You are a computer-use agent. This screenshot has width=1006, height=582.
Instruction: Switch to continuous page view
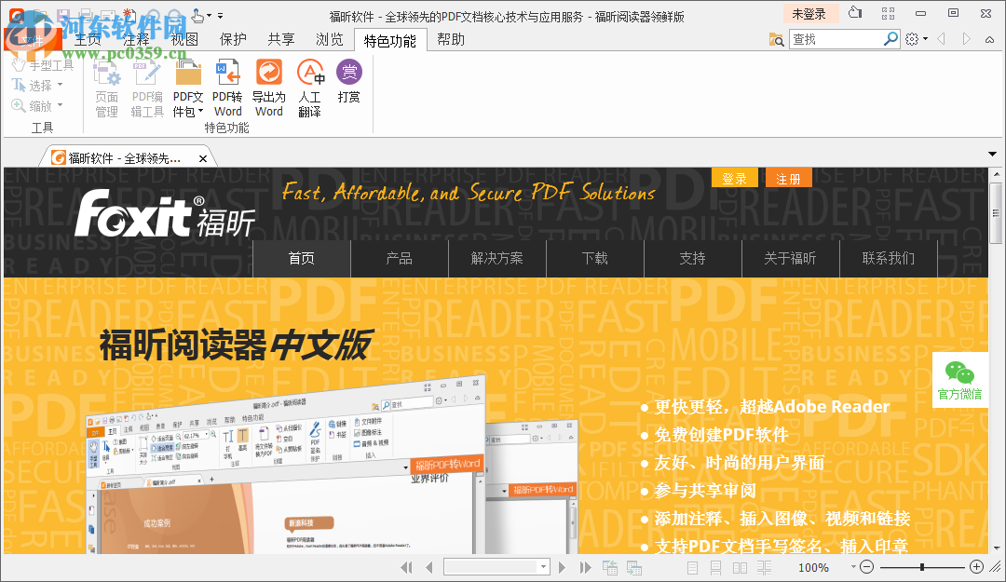click(716, 568)
